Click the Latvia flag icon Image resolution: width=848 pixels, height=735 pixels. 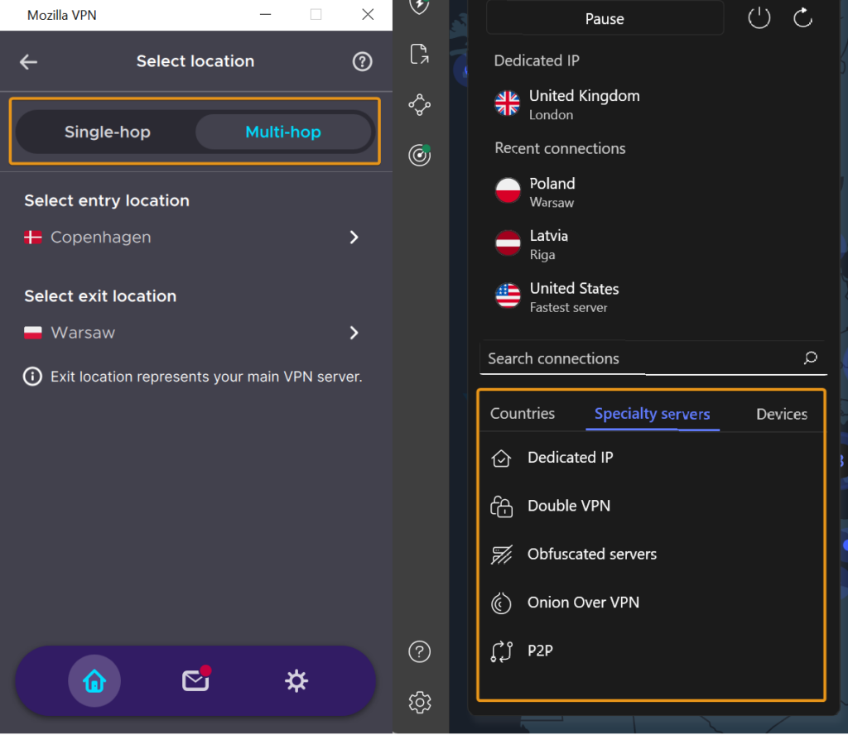[x=508, y=243]
